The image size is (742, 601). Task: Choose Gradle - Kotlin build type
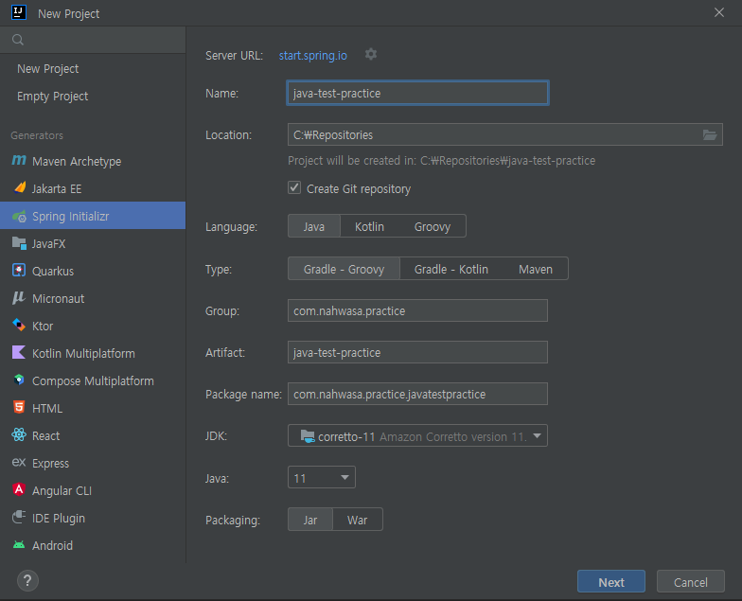tap(450, 269)
